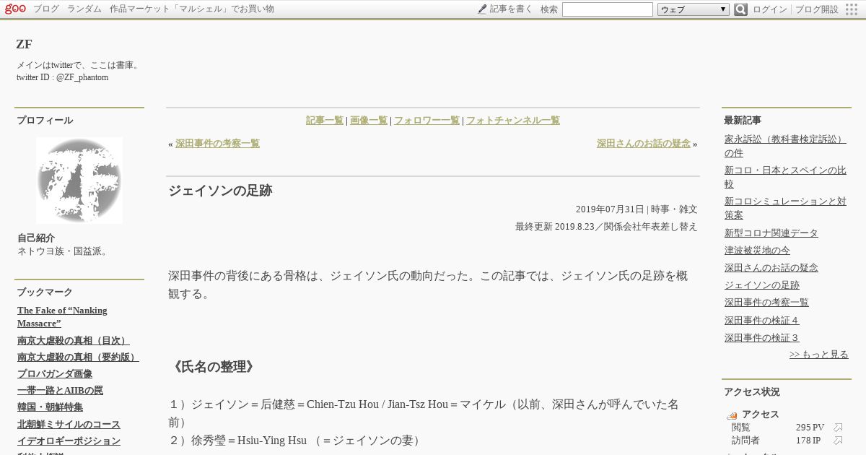The image size is (866, 455).
Task: Open the フォトチャンネル一覧 tab link
Action: (x=513, y=121)
